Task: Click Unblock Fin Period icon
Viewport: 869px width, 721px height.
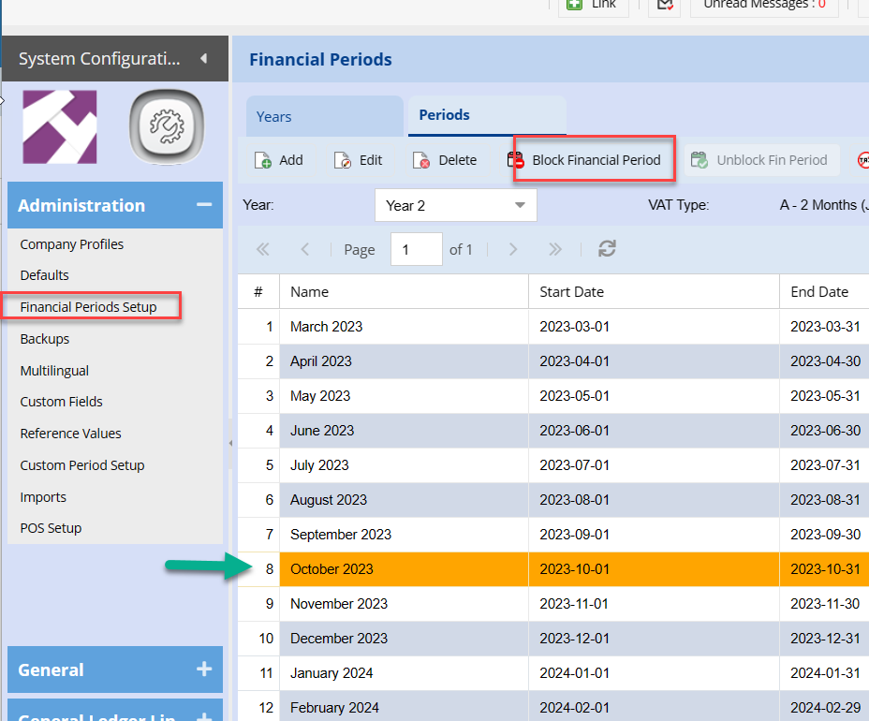Action: pos(700,160)
